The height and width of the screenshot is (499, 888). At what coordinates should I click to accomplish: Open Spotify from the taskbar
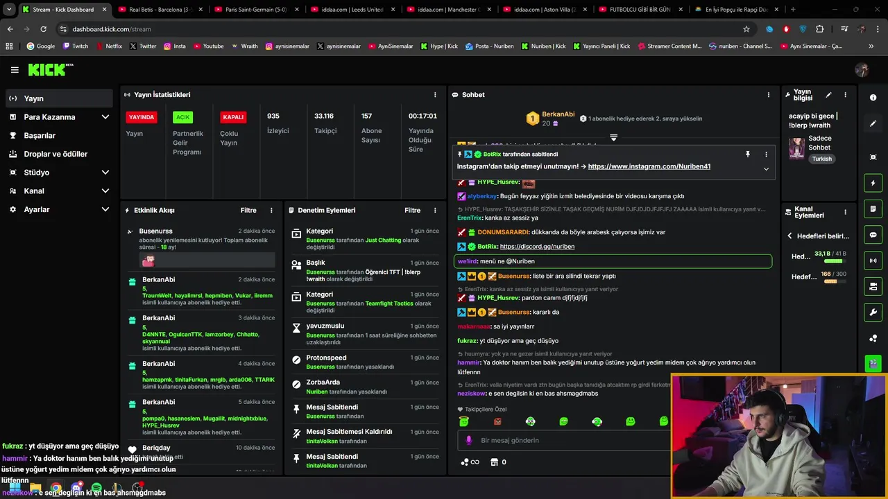pyautogui.click(x=96, y=488)
